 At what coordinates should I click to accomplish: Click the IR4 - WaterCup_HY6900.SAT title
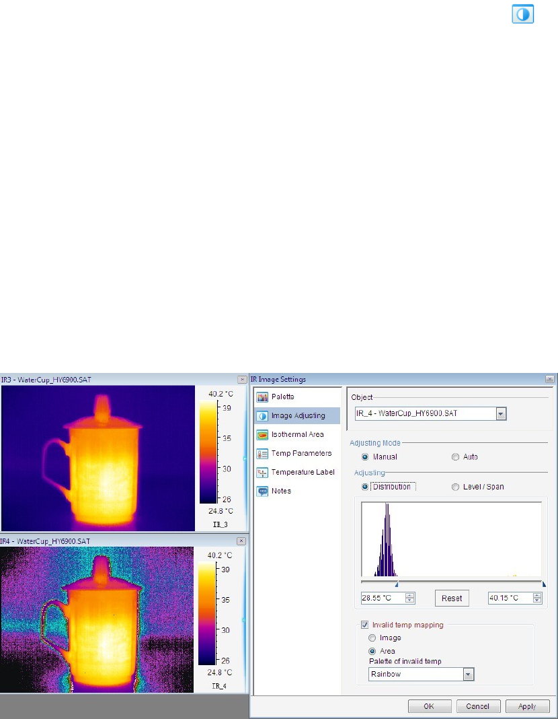[45, 541]
